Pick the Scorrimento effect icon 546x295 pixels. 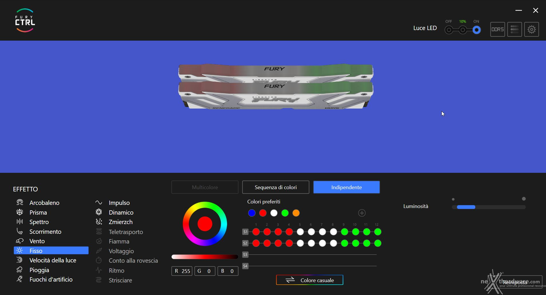[19, 231]
